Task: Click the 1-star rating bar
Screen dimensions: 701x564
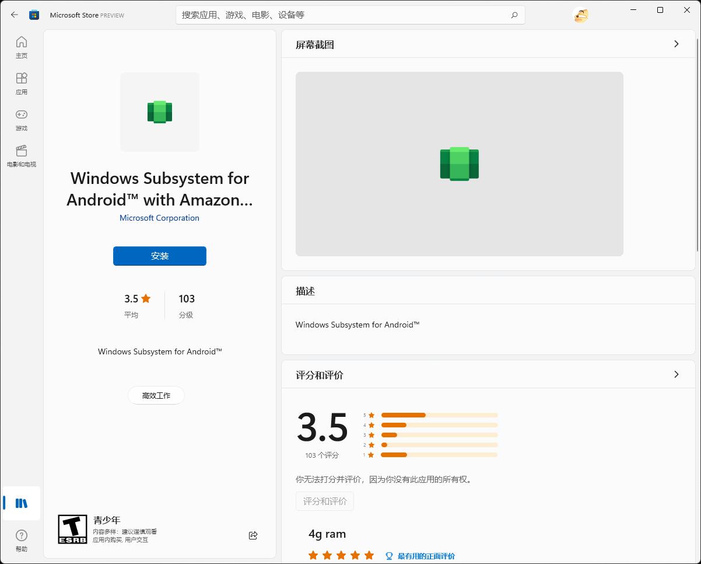Action: tap(439, 455)
